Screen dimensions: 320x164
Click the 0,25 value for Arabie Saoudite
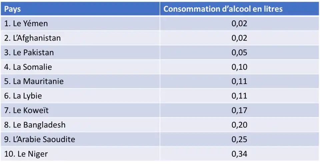239,139
